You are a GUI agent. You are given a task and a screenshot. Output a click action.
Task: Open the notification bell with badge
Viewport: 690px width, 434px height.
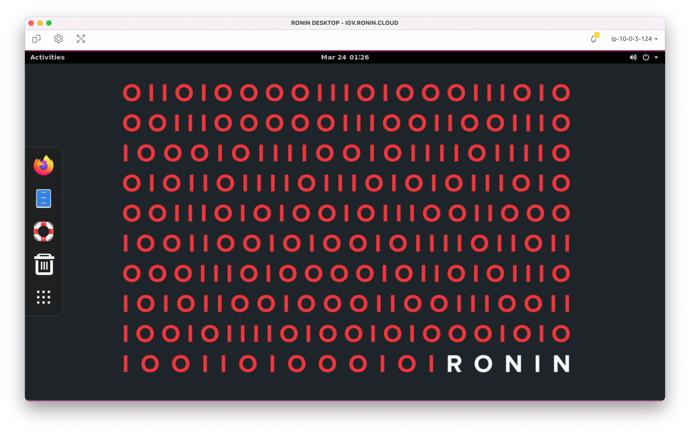(594, 39)
